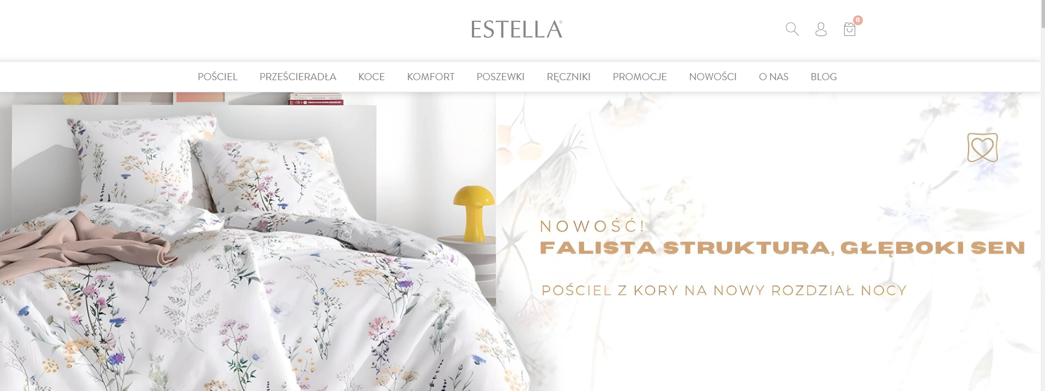Image resolution: width=1045 pixels, height=391 pixels.
Task: Navigate to the BLOG
Action: pos(823,77)
